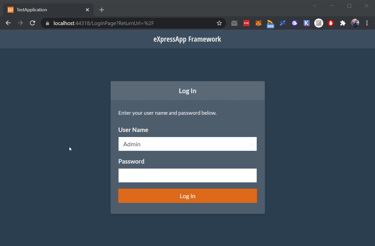Viewport: 375px width, 246px height.
Task: Open the LastPass password manager extension
Action: [246, 23]
